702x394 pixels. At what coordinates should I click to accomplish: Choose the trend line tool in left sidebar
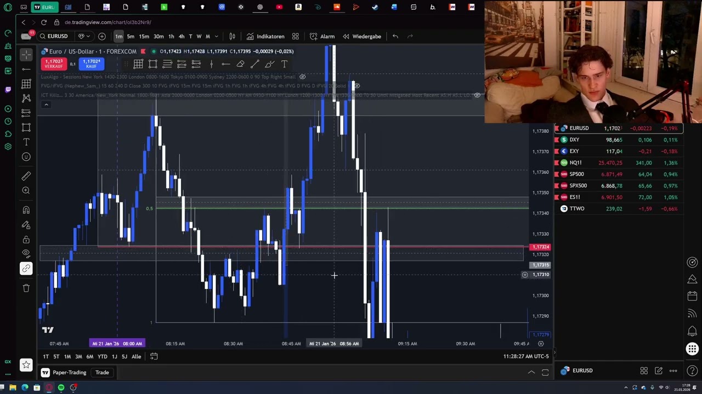coord(26,69)
